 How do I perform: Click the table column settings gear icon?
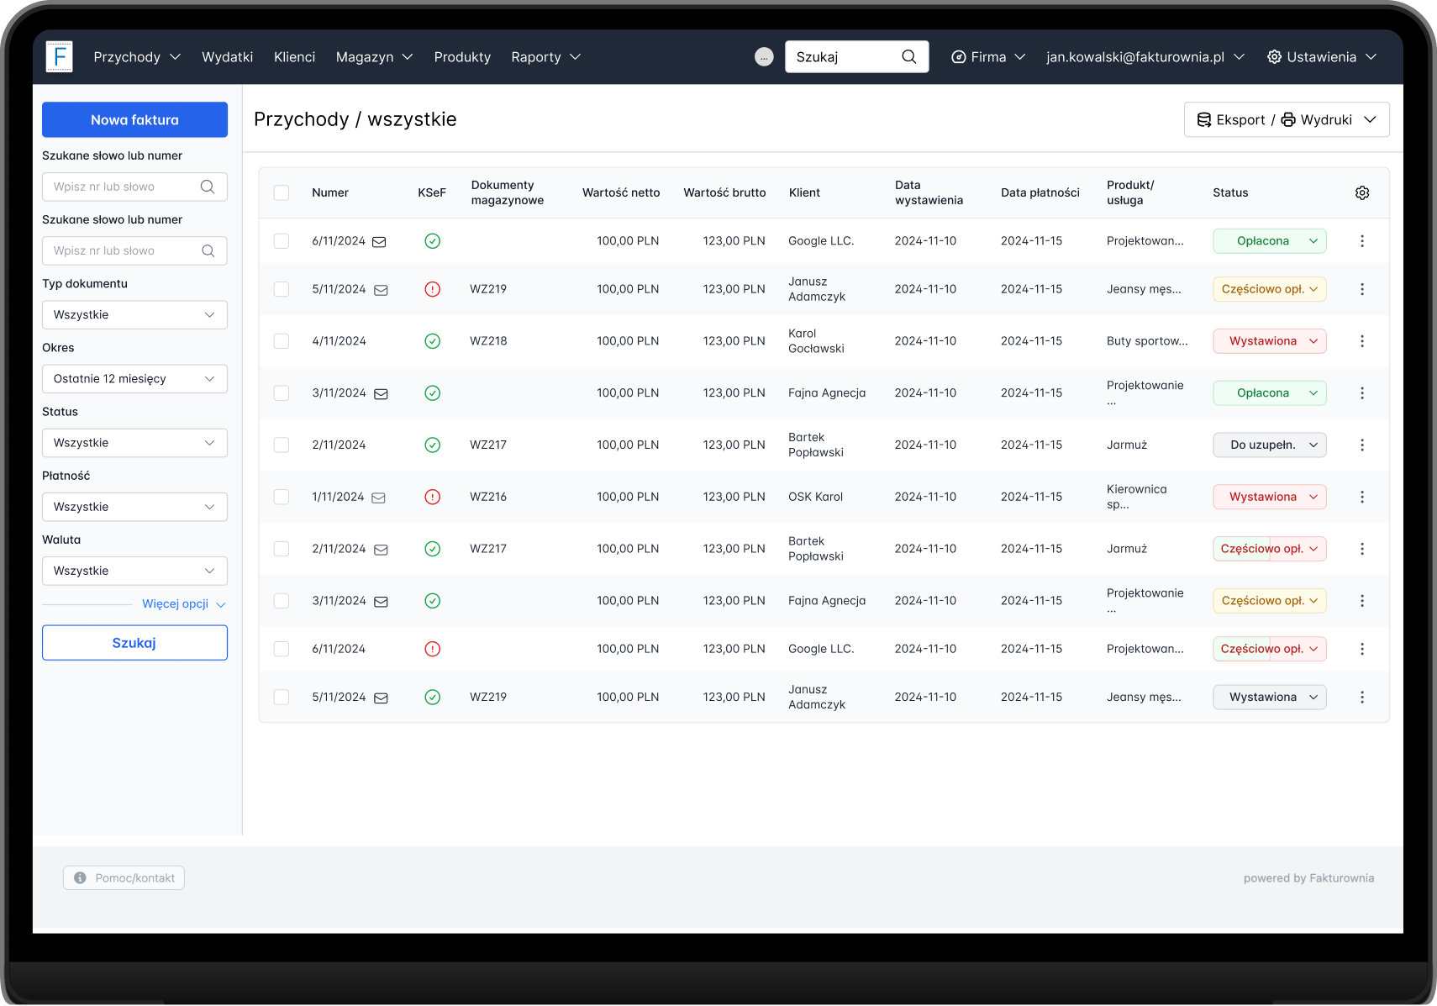pyautogui.click(x=1361, y=192)
